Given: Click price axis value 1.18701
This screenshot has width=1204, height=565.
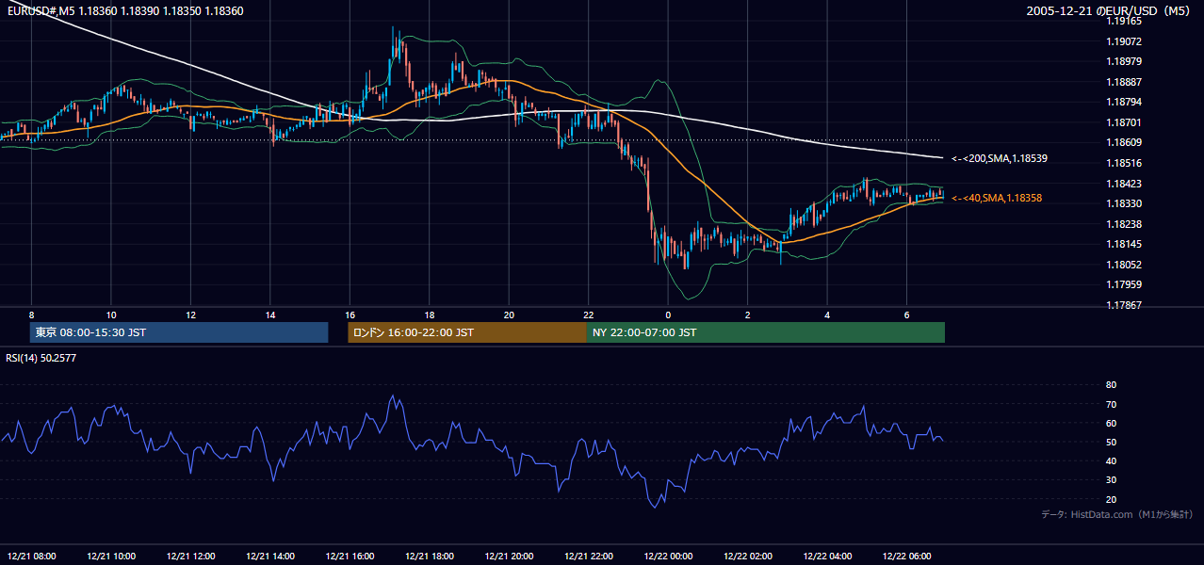Looking at the screenshot, I should point(1125,122).
